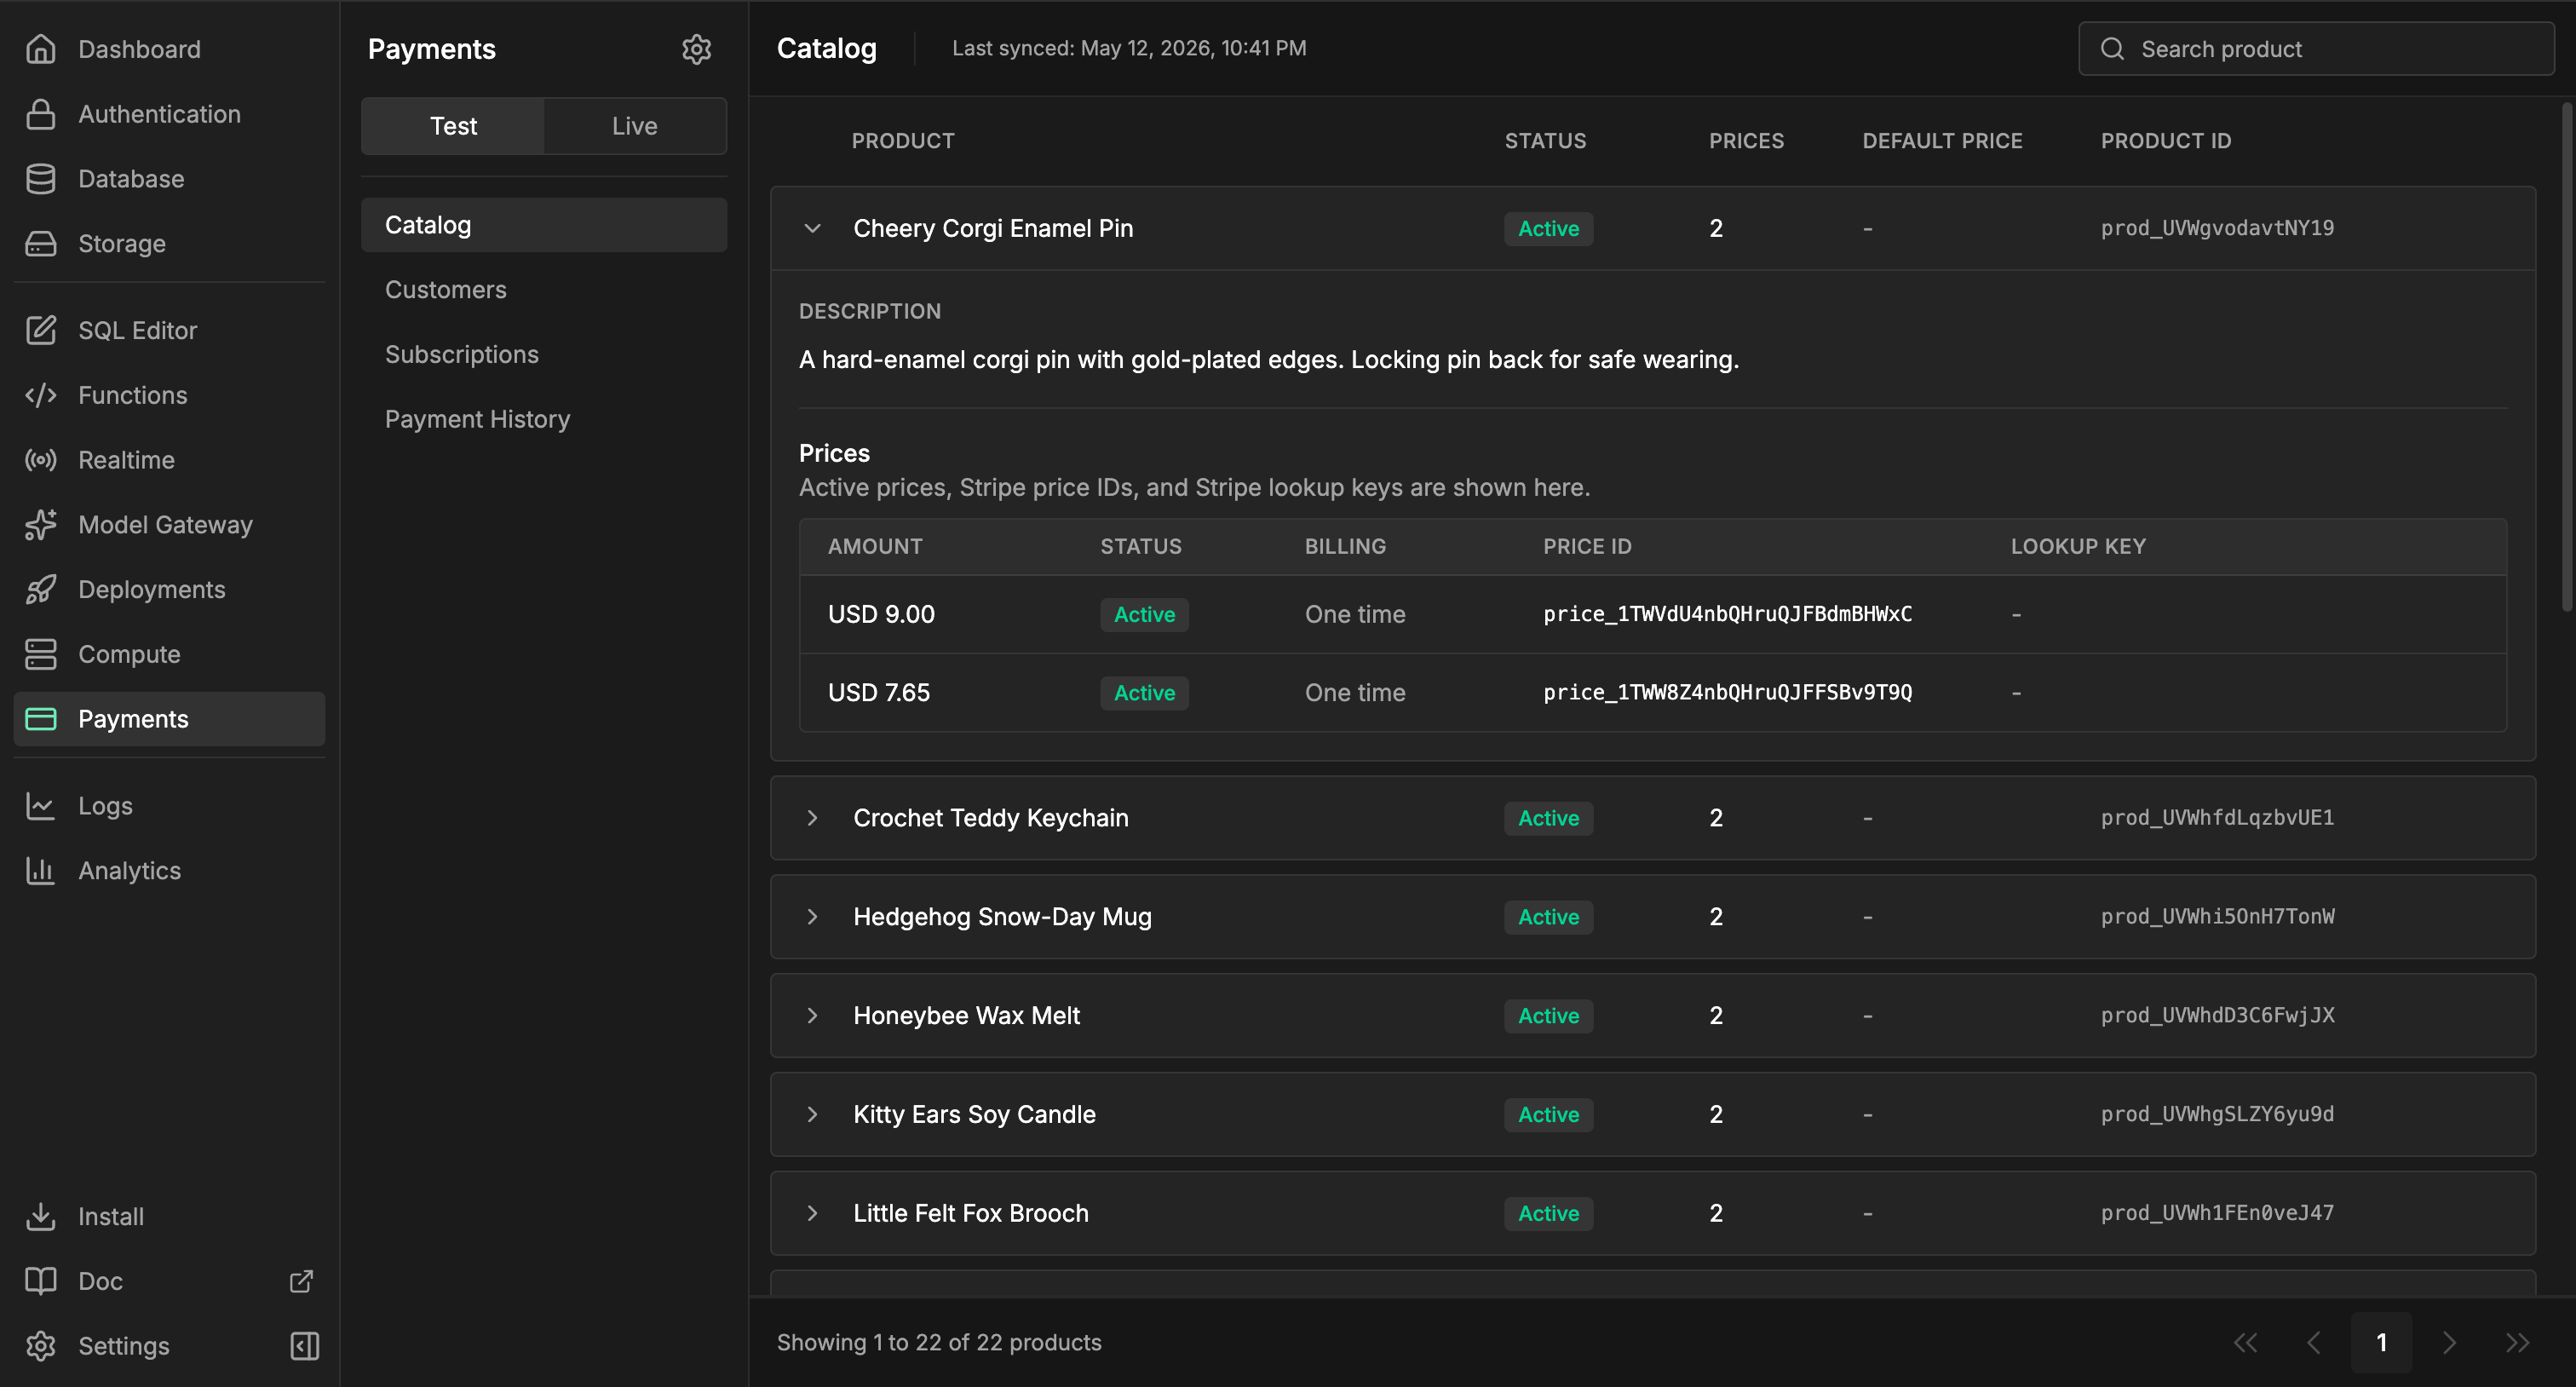Click product ID prod_UVWhi5OnH7TonW
Image resolution: width=2576 pixels, height=1387 pixels.
click(x=2217, y=917)
